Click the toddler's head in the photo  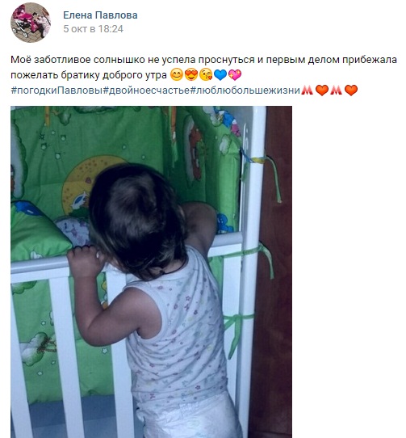[x=137, y=221]
